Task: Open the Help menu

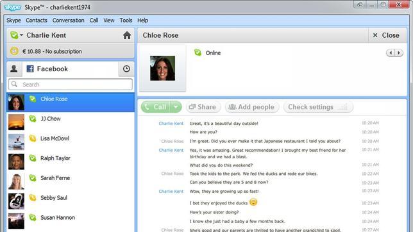Action: click(x=142, y=21)
